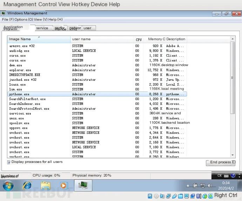Select the jusched.exe *32 process row

click(x=97, y=80)
